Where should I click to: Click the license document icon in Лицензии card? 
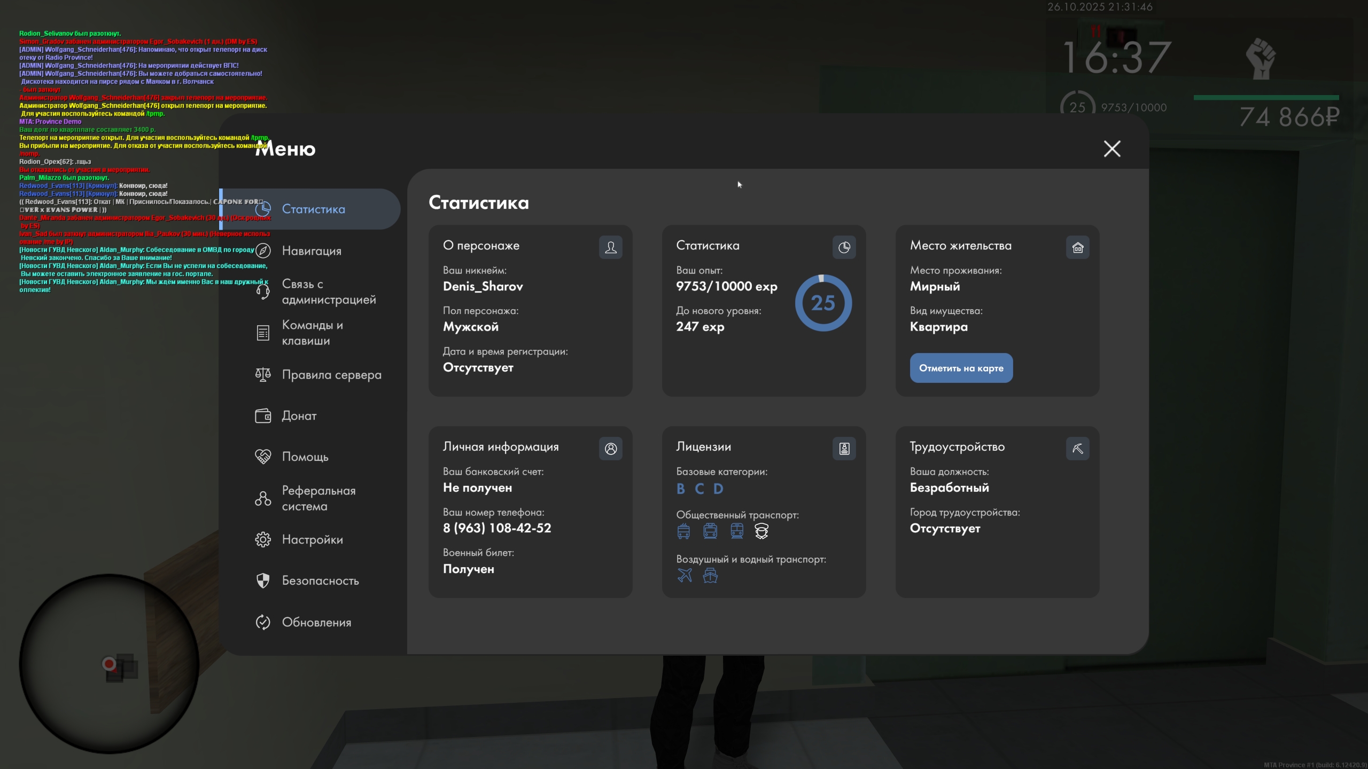pyautogui.click(x=844, y=449)
